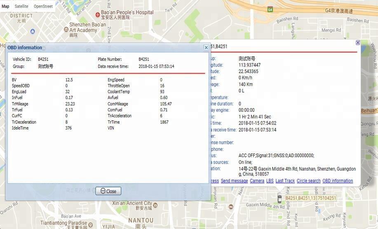Click the TrAcceleration value 6
Screen dimensions: 378x229
(x=161, y=116)
